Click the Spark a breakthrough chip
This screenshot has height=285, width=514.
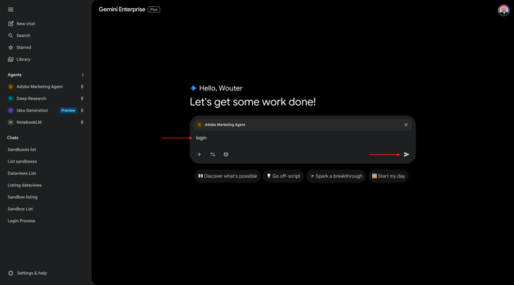click(336, 176)
